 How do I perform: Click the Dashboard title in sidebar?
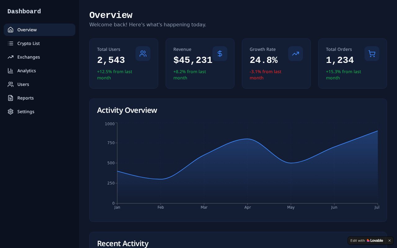tap(24, 11)
